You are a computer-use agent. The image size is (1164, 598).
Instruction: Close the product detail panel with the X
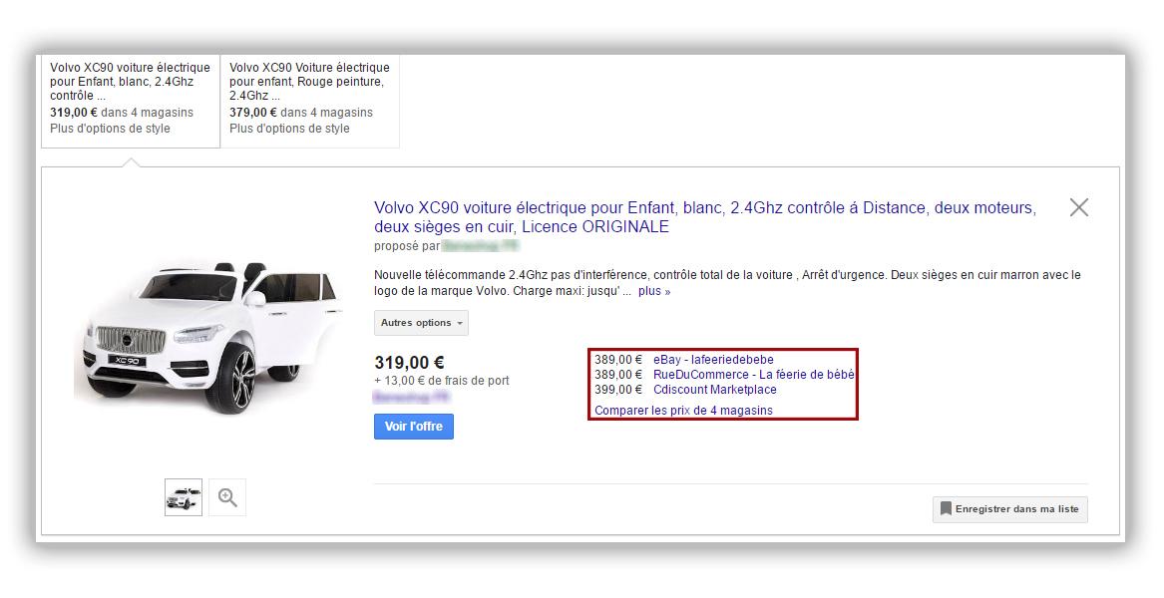(x=1078, y=207)
